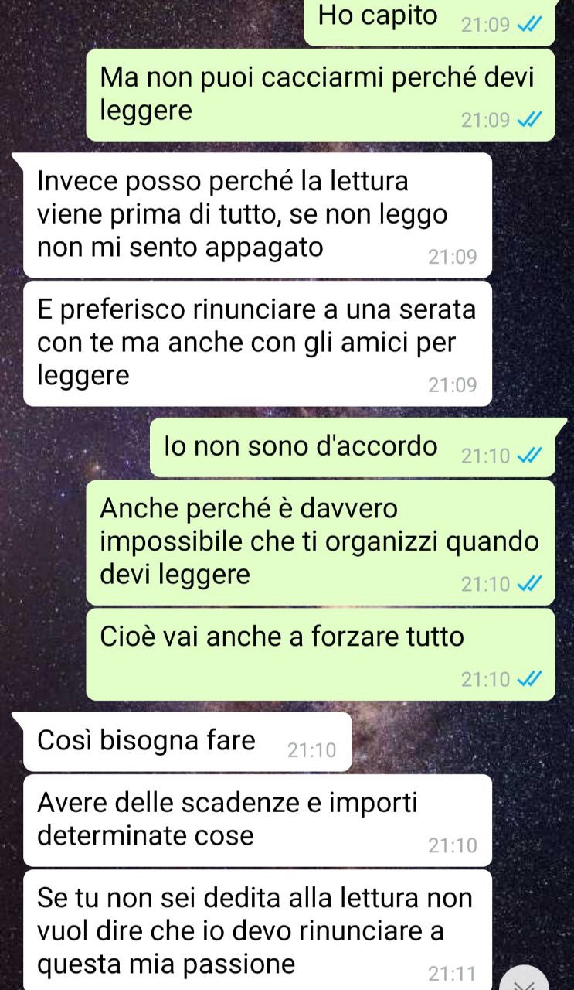Select message 'Avere delle scadenze e importi'

pyautogui.click(x=258, y=820)
